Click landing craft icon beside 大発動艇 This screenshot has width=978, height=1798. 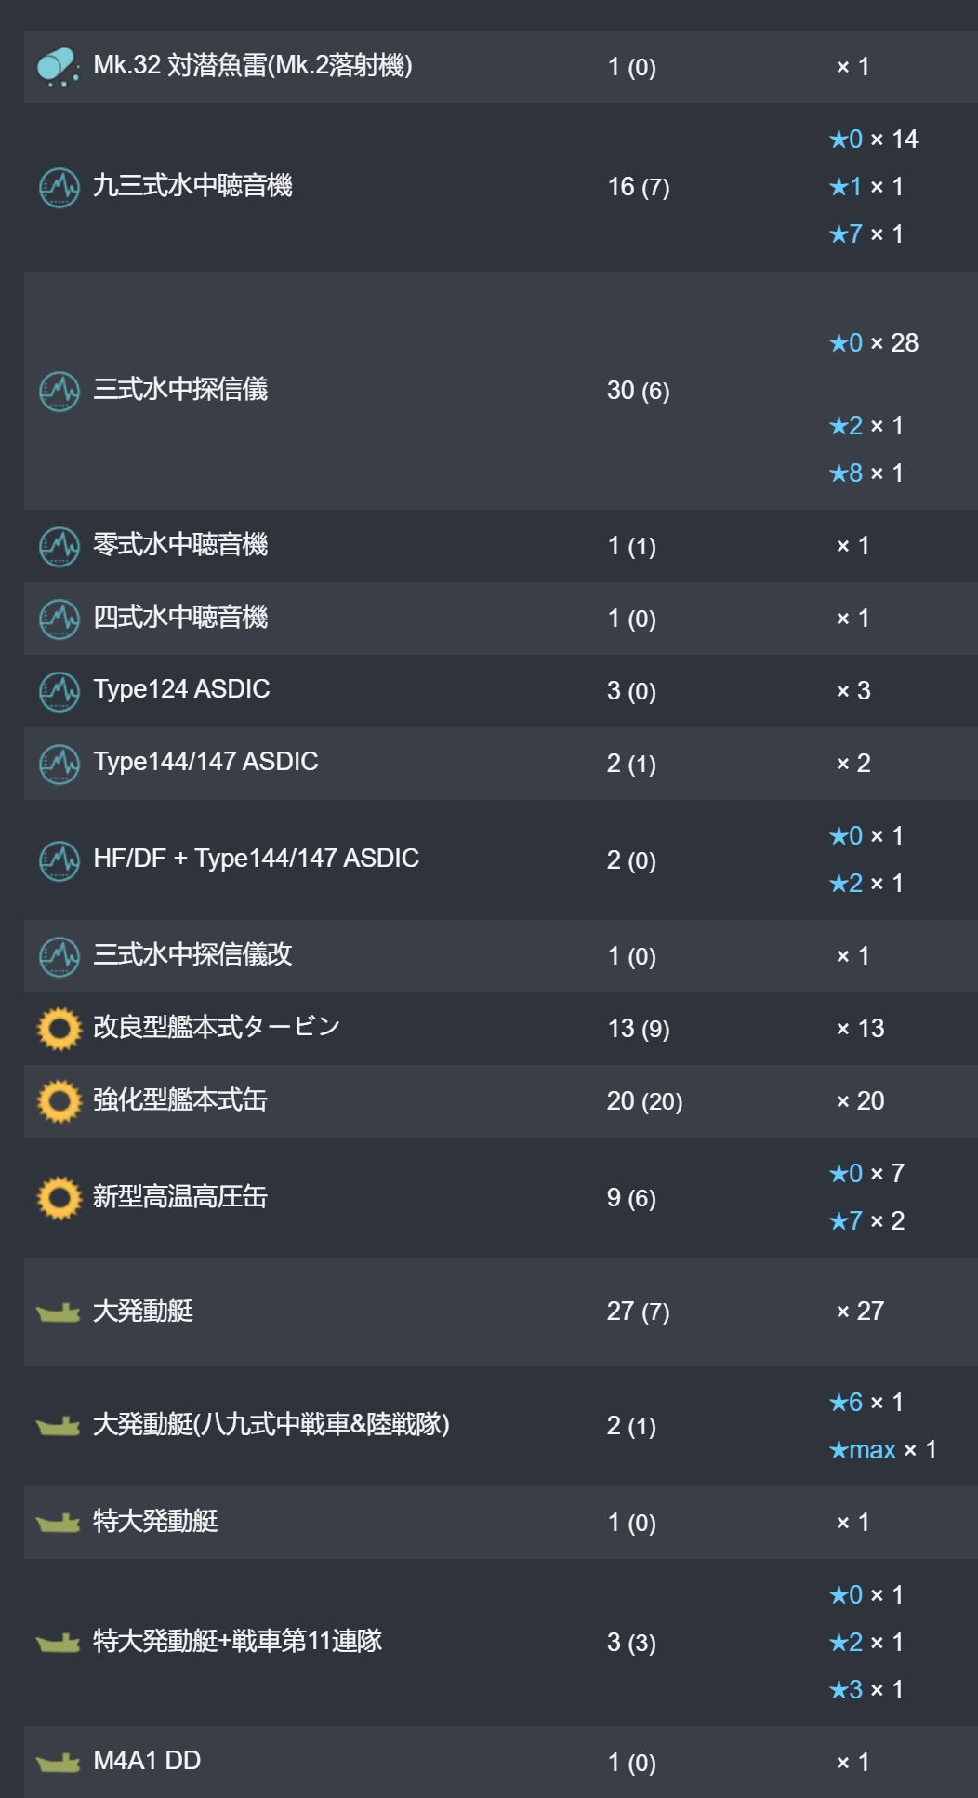click(59, 1312)
